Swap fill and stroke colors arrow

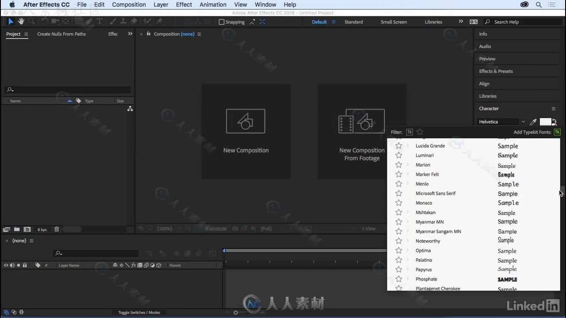tap(555, 120)
